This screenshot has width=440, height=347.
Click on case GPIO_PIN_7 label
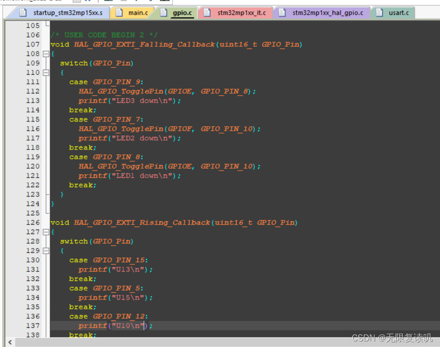[106, 120]
